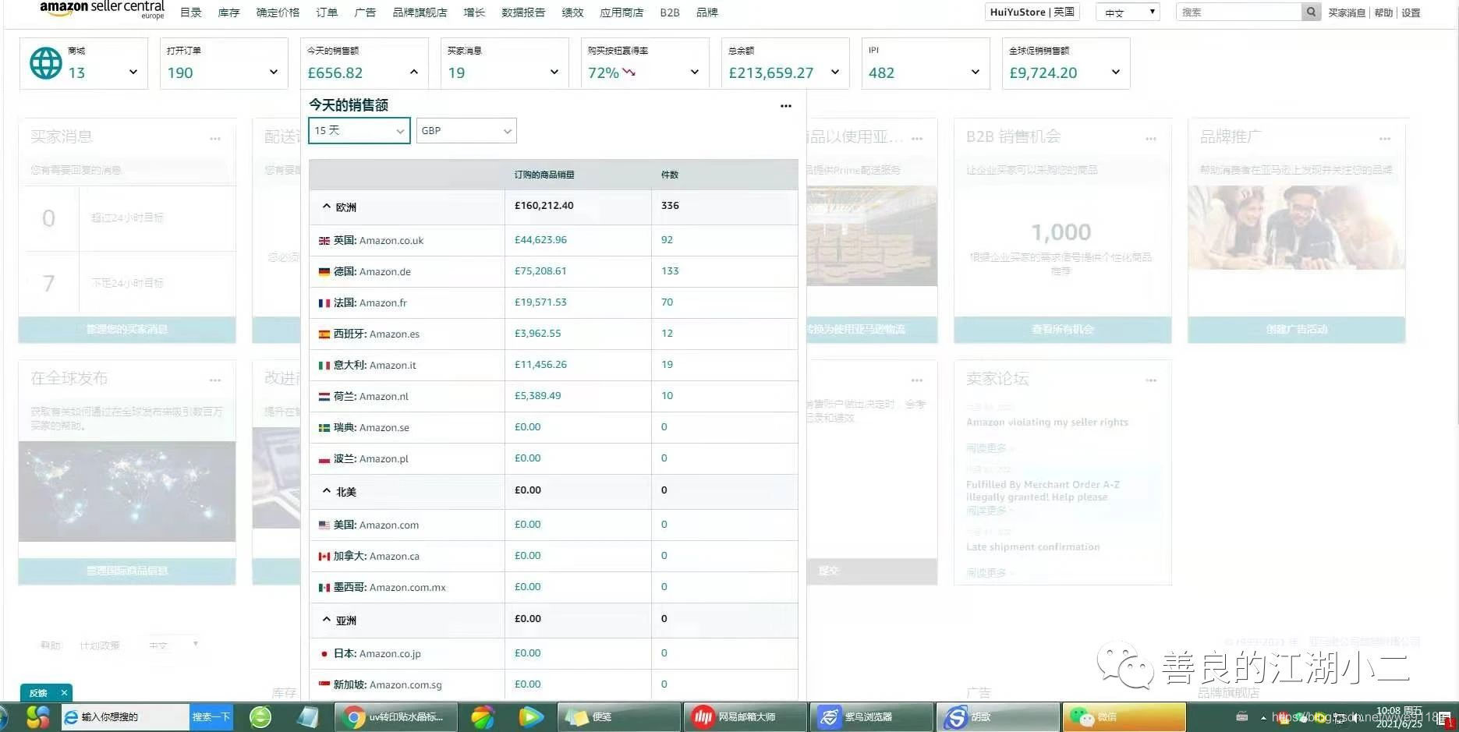Expand the total balance £213,659.27 card
Viewport: 1459px width, 732px height.
tap(835, 72)
